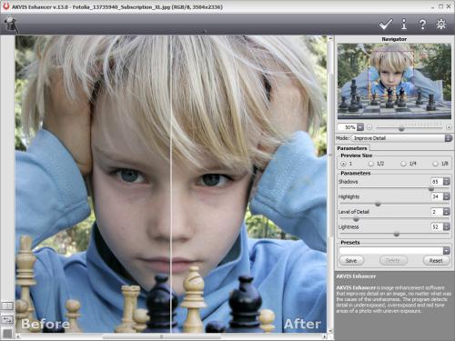
Task: Click the Lightness value field showing 52
Action: pyautogui.click(x=437, y=226)
